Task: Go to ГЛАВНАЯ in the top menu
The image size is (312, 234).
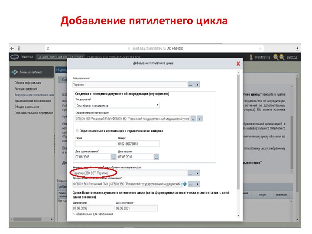Action: 27,57
